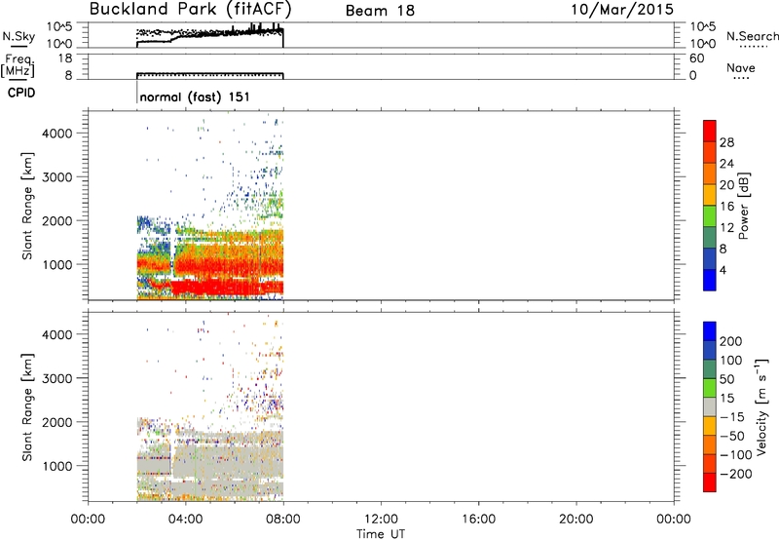Click the '60' tick on Nave axis
Screen dimensions: 779x540
click(697, 58)
